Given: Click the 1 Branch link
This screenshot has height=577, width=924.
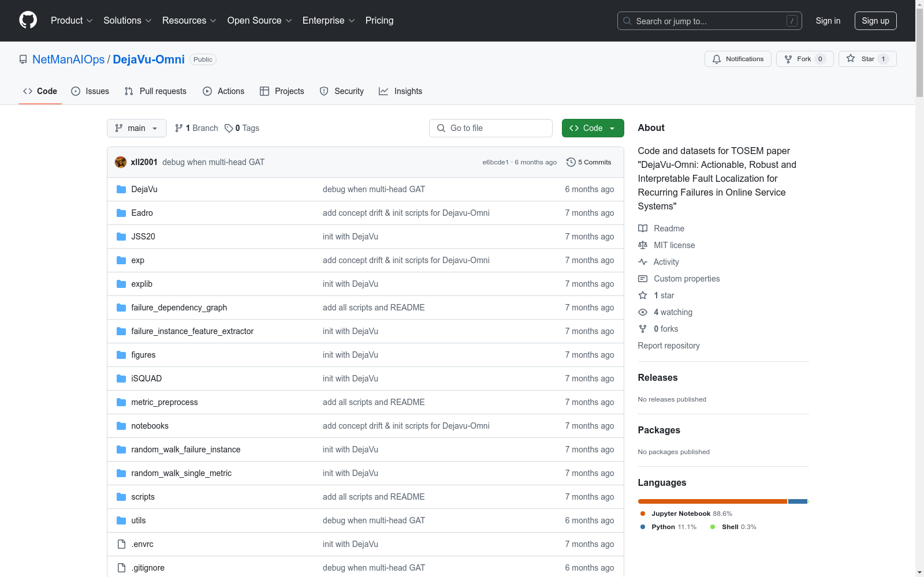Looking at the screenshot, I should click(x=196, y=128).
